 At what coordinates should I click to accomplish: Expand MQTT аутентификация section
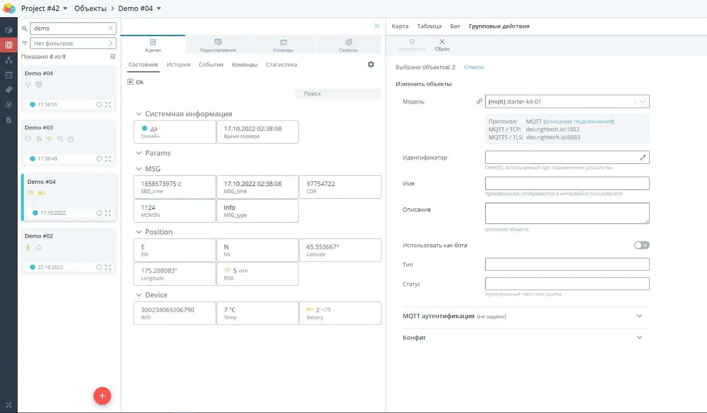click(x=639, y=316)
